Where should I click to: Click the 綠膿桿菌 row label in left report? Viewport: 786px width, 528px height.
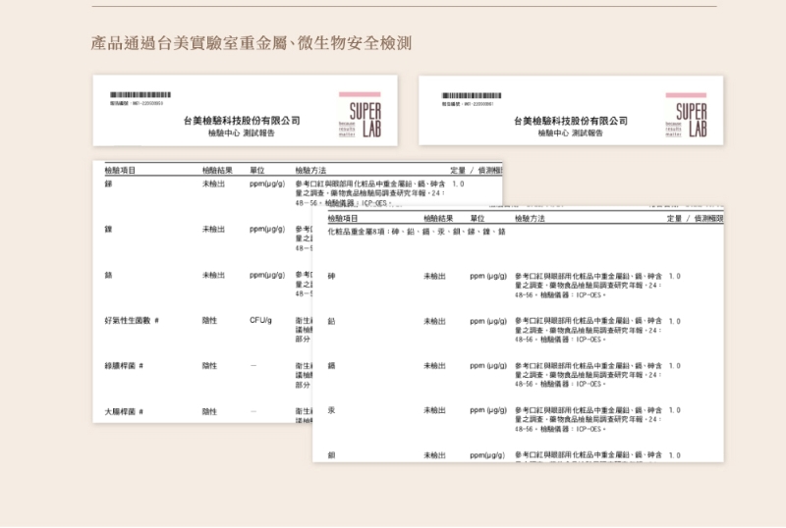point(125,366)
